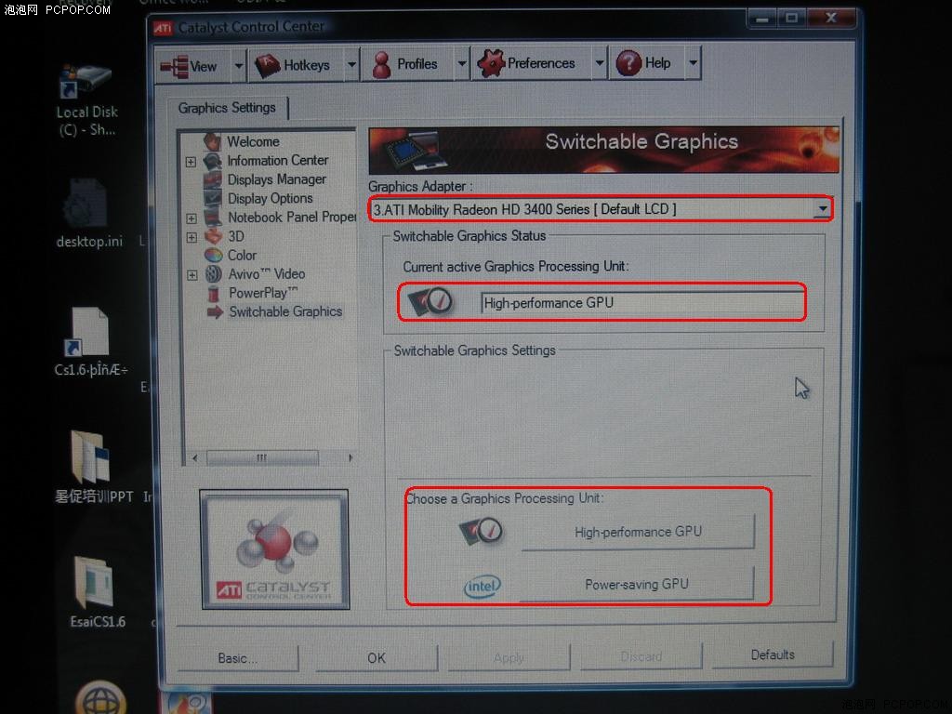Image resolution: width=952 pixels, height=714 pixels.
Task: Click the globe icon on desktop
Action: [x=100, y=698]
